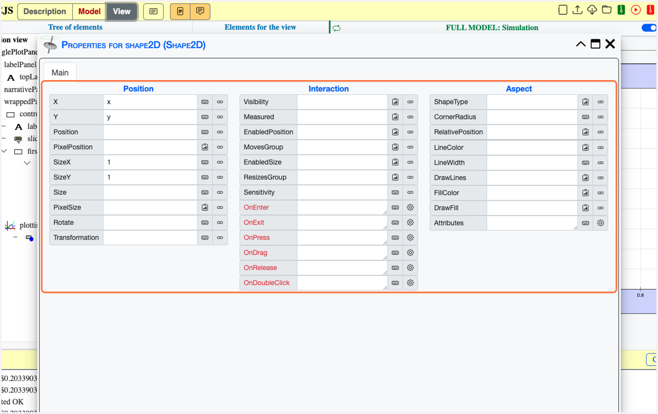The height and width of the screenshot is (414, 658).
Task: Click the message panel icon next to View
Action: [154, 12]
